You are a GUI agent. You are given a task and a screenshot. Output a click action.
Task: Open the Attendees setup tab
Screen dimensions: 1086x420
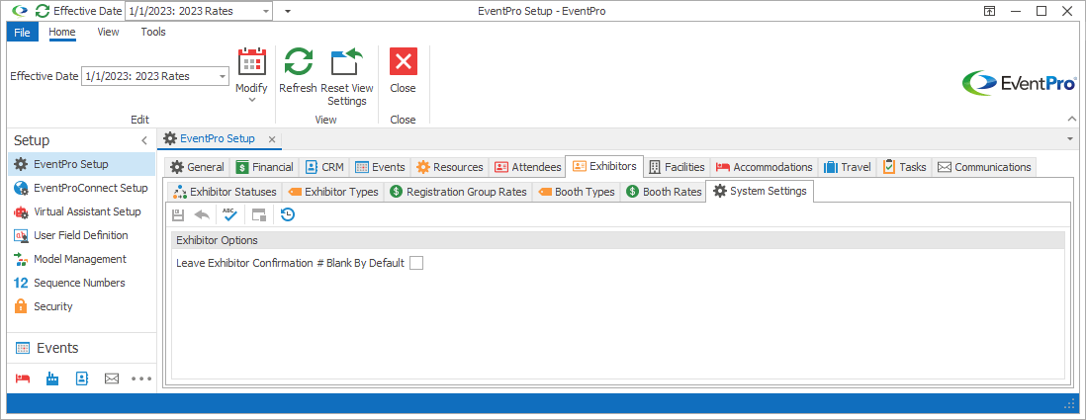click(528, 167)
